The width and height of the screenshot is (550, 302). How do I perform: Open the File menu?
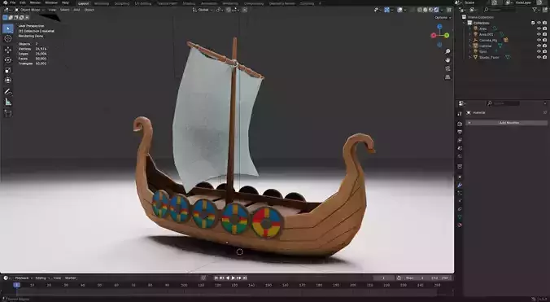tap(13, 2)
